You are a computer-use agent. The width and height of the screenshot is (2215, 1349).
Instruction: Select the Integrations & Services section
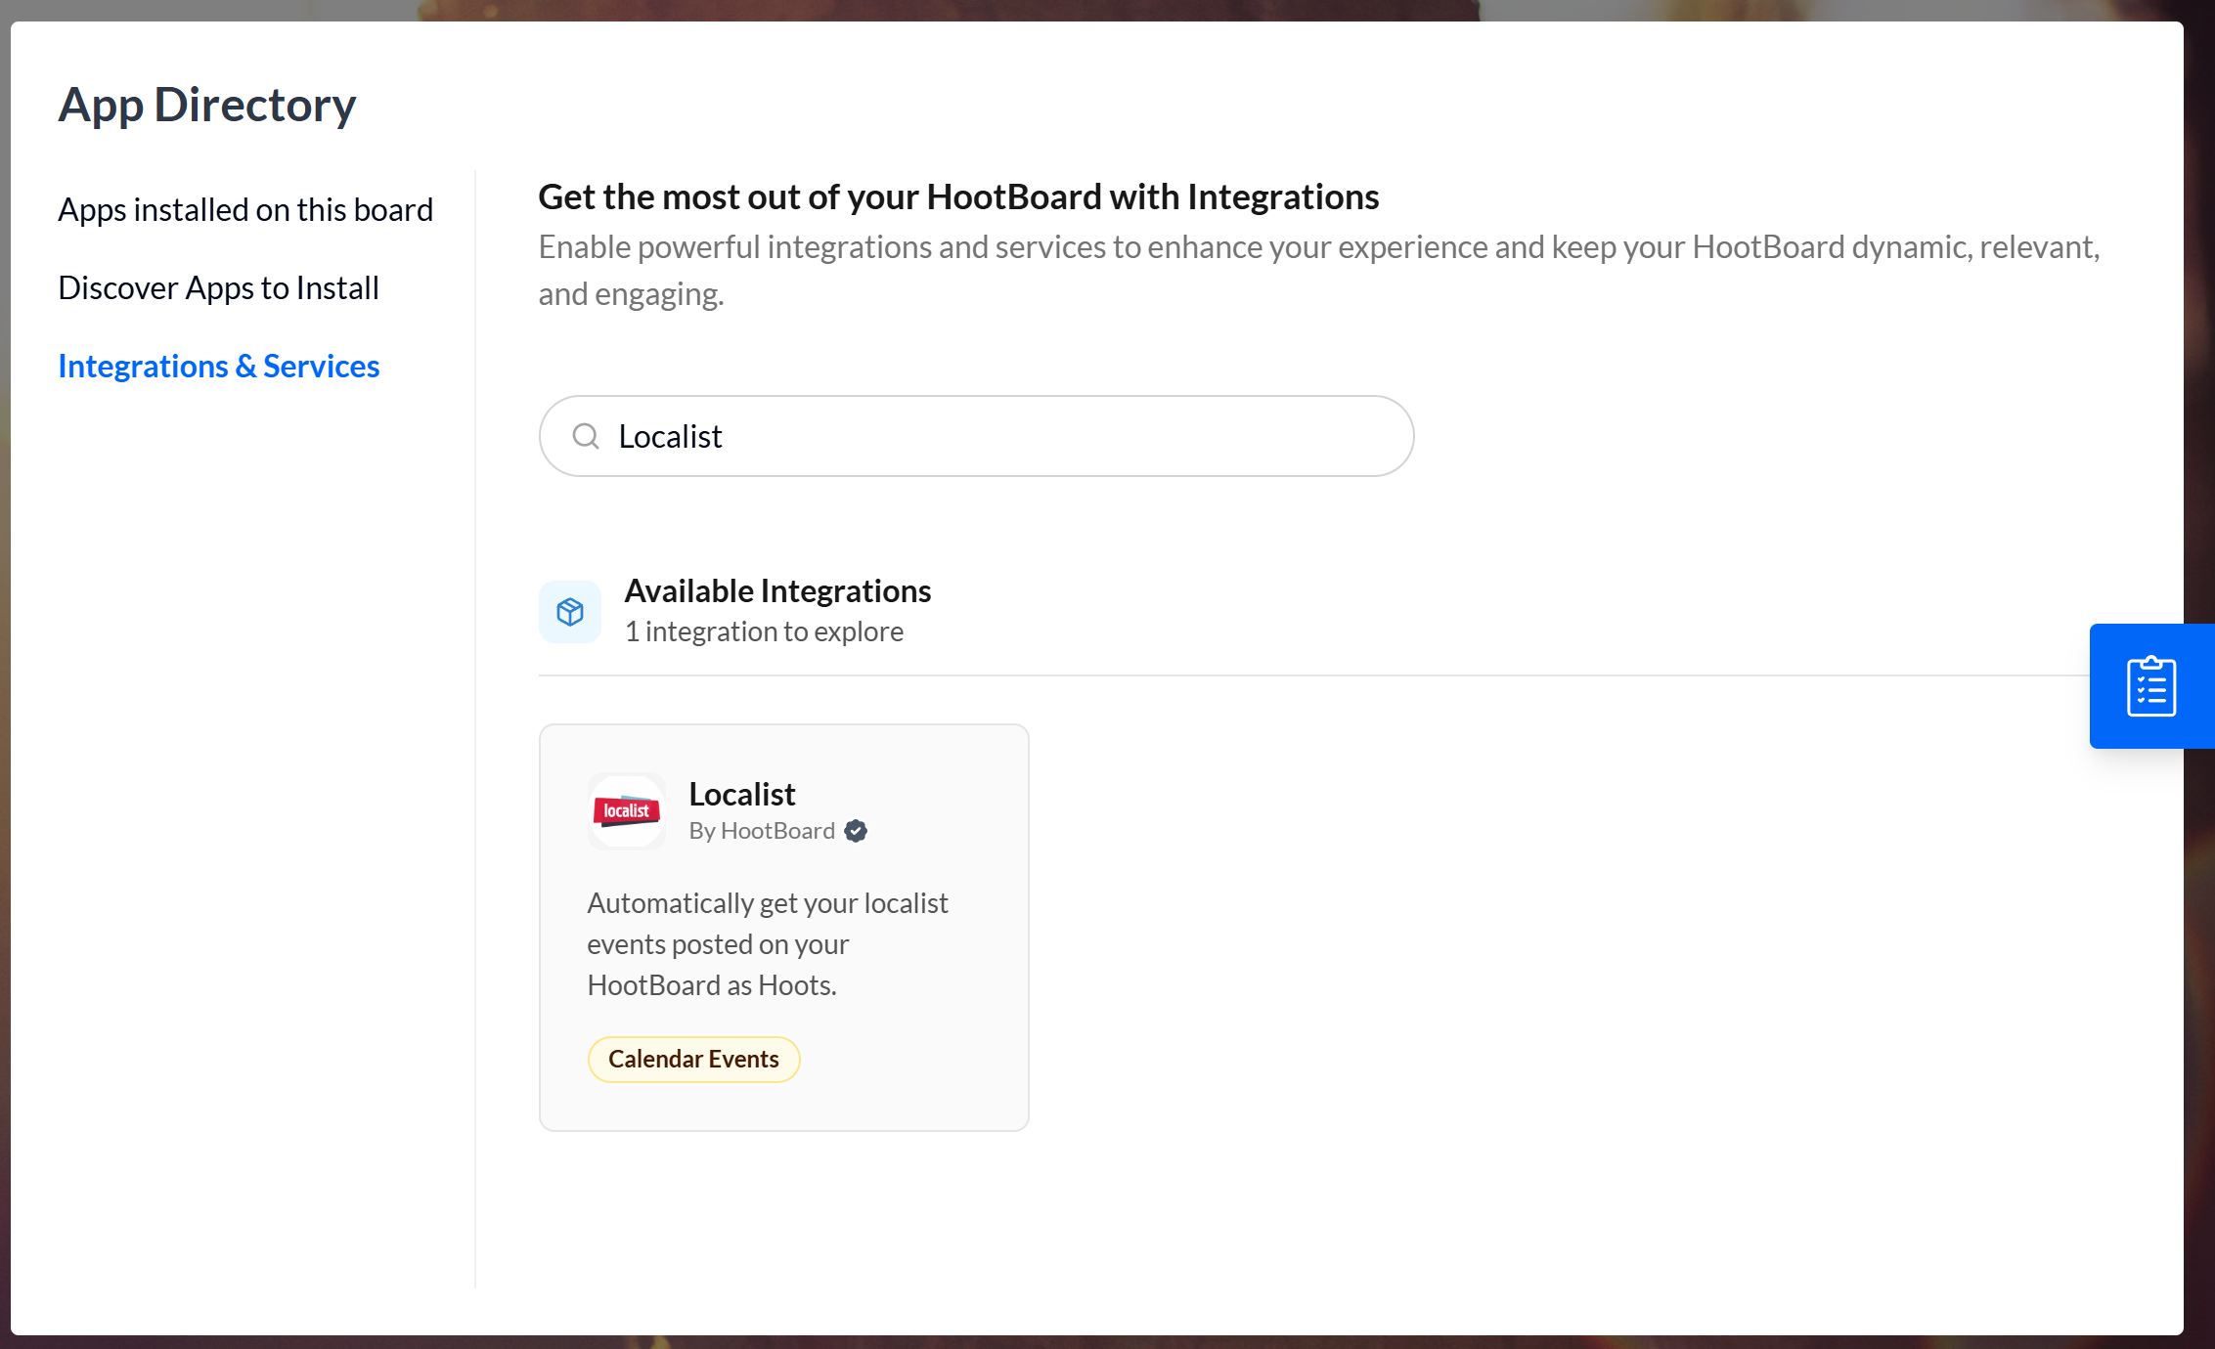click(x=218, y=367)
